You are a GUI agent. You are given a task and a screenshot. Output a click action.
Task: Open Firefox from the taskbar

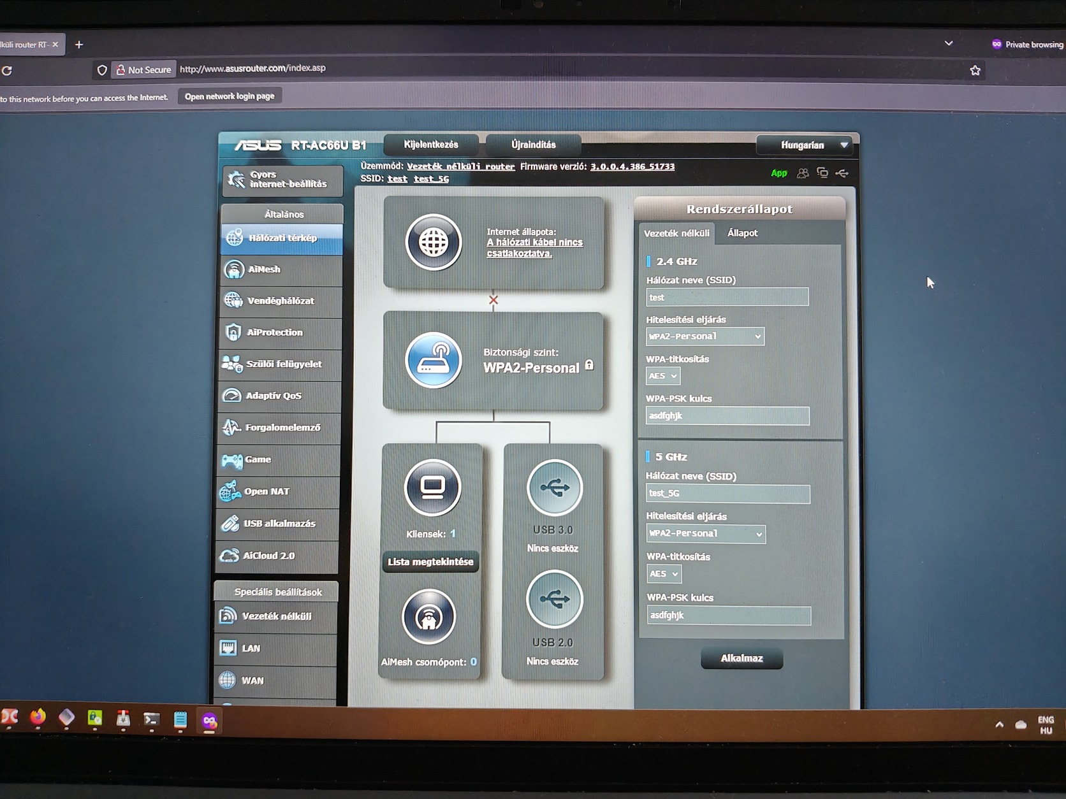38,718
